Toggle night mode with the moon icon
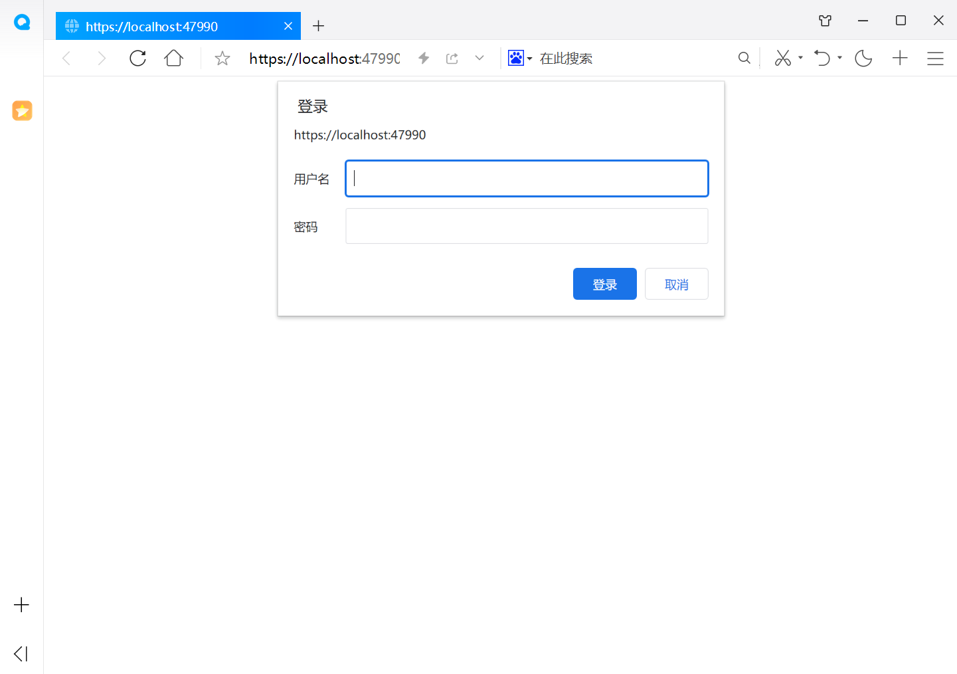This screenshot has height=674, width=957. pyautogui.click(x=863, y=58)
